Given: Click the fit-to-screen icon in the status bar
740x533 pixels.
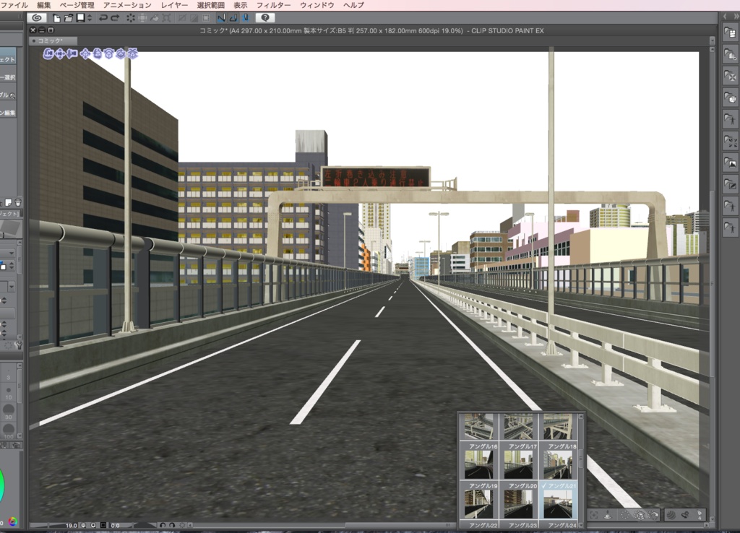Looking at the screenshot, I should (x=103, y=525).
